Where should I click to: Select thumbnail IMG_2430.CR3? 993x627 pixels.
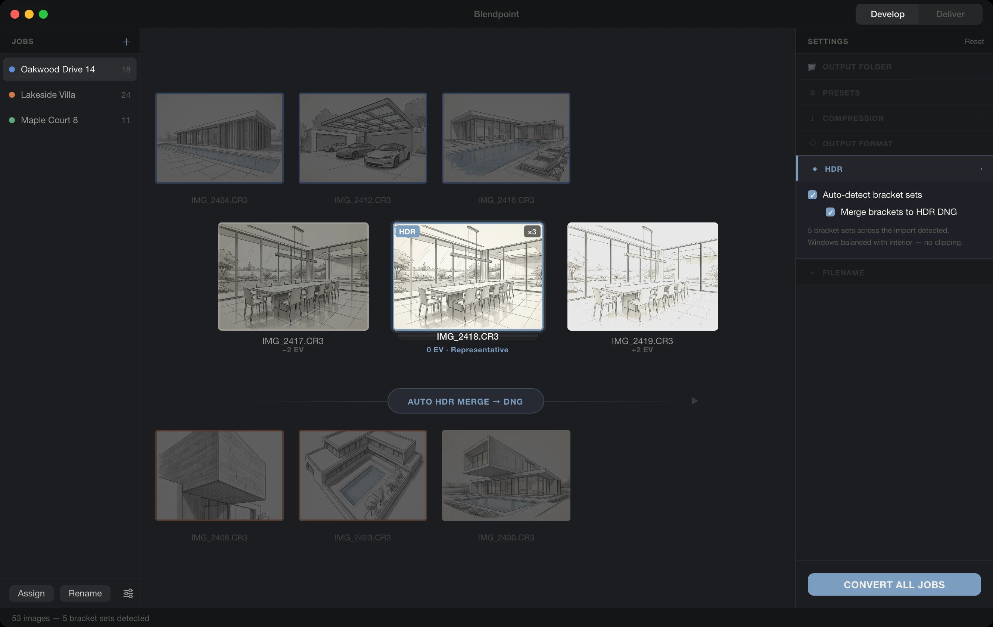point(506,475)
